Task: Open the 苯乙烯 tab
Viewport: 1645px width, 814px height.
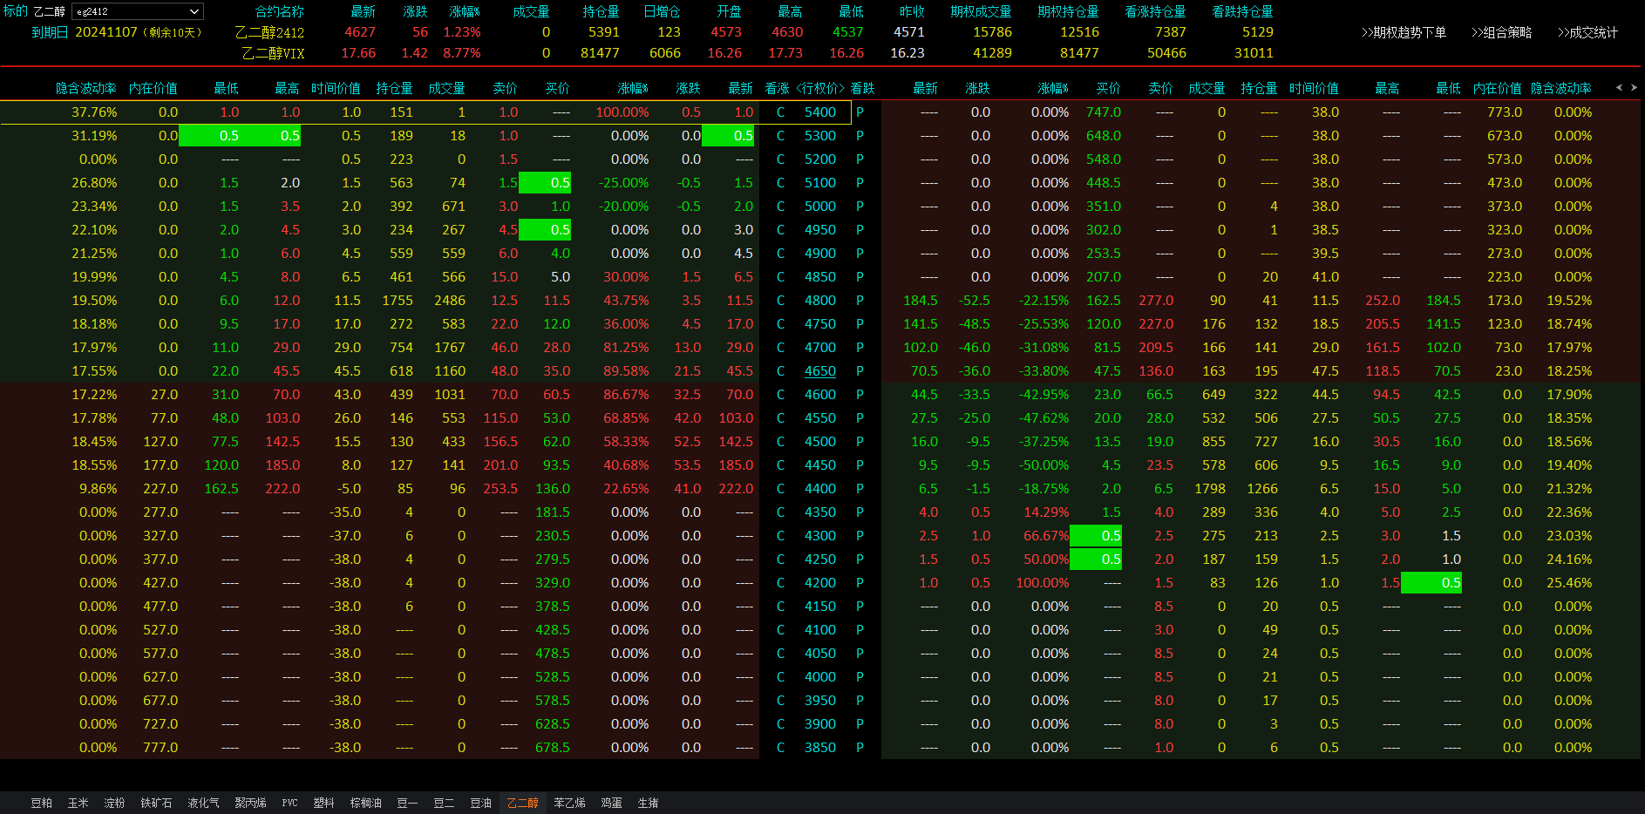Action: point(569,803)
